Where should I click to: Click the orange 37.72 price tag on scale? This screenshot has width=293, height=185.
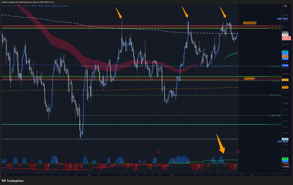[285, 88]
